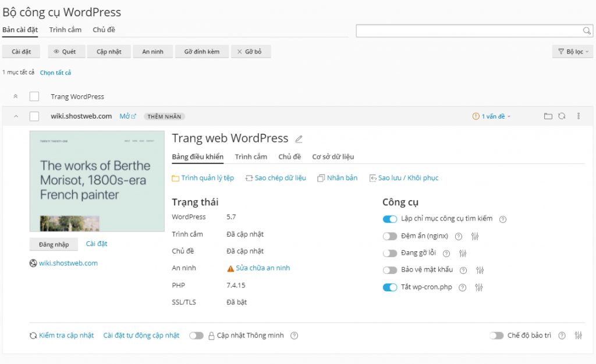Click the pencil icon to edit Trang WordPress title

pos(299,138)
